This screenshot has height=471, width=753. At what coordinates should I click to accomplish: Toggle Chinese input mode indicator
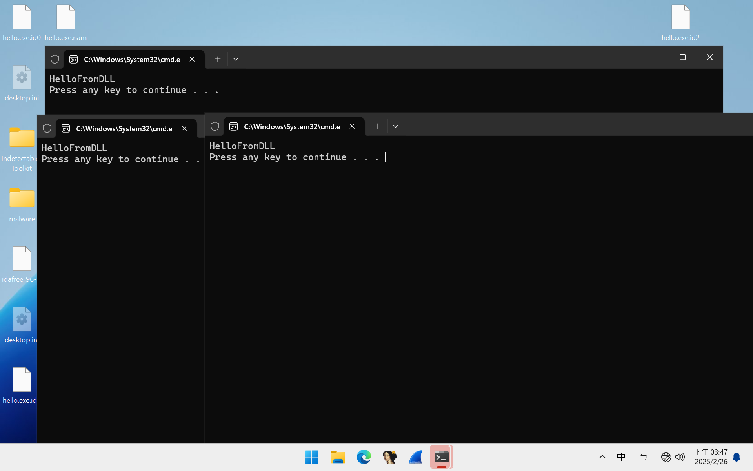[621, 457]
